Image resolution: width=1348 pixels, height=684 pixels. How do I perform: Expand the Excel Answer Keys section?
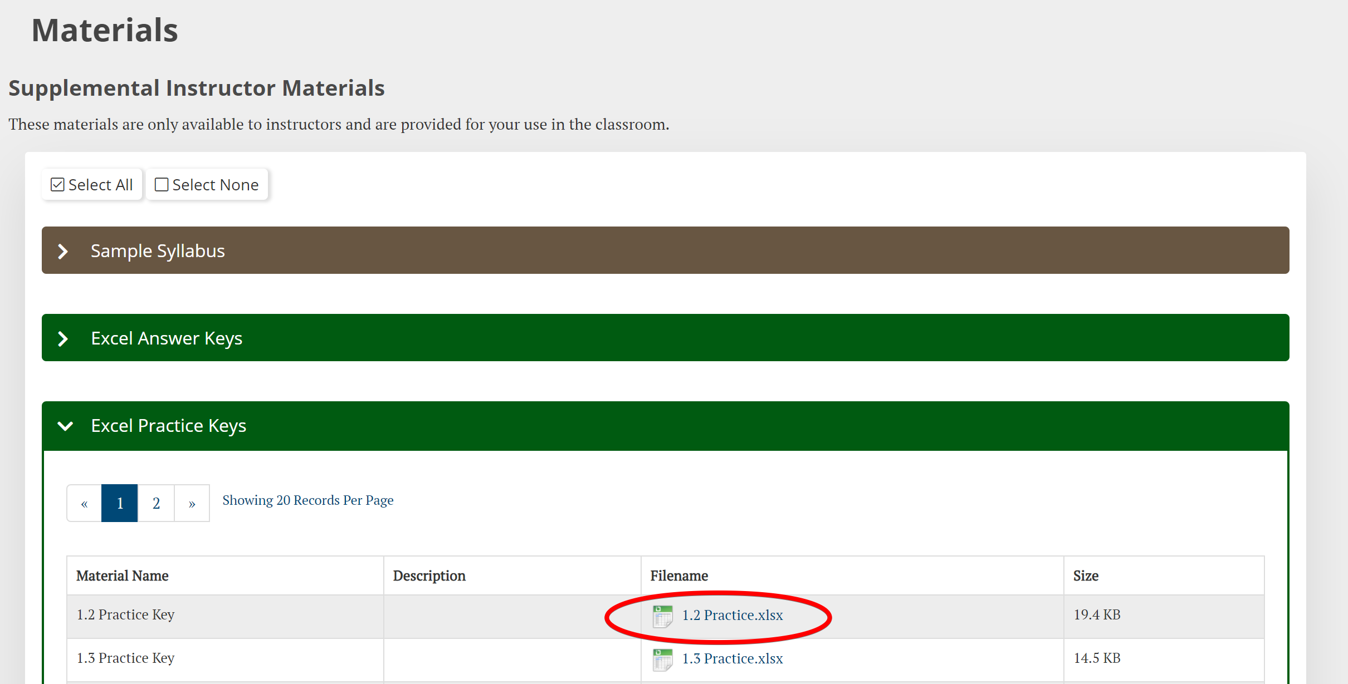click(167, 338)
